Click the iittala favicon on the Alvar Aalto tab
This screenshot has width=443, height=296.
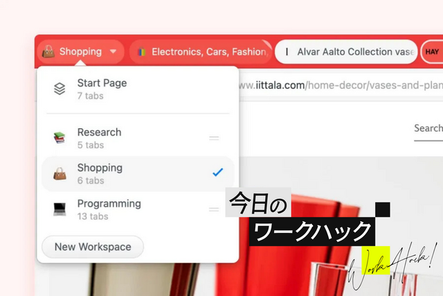pos(287,52)
